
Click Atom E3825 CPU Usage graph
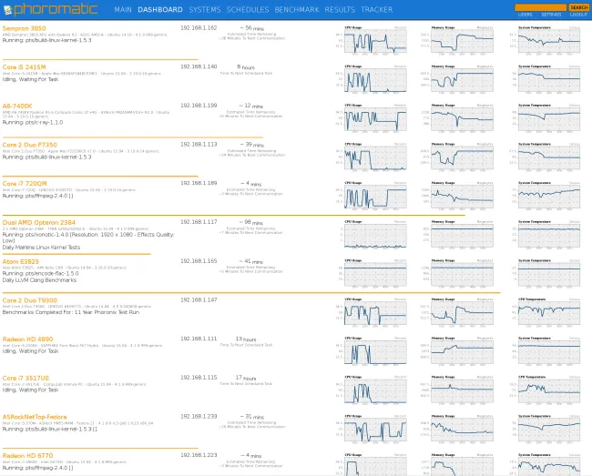[375, 274]
